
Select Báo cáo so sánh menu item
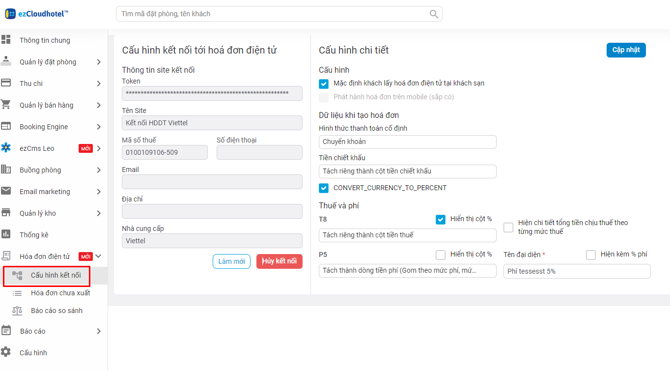56,311
